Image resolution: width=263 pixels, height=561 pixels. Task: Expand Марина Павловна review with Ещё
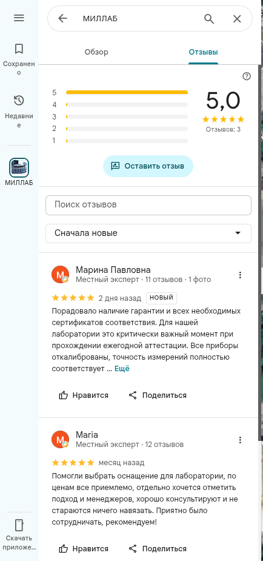(122, 369)
